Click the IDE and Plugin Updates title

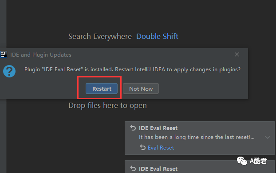[41, 55]
